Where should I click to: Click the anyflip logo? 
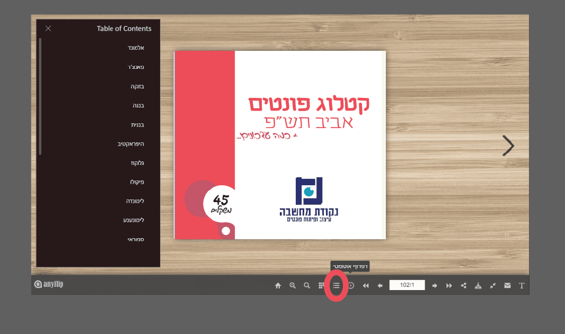(49, 284)
